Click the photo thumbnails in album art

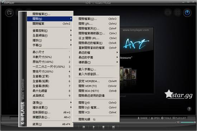pos(128,74)
